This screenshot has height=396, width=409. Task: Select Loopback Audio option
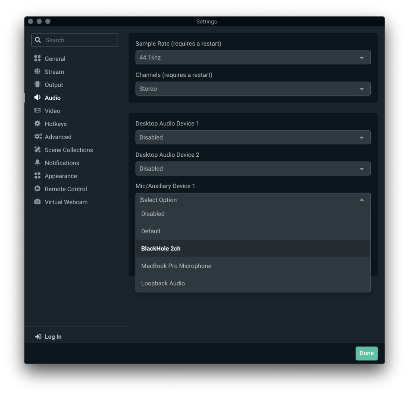[253, 283]
